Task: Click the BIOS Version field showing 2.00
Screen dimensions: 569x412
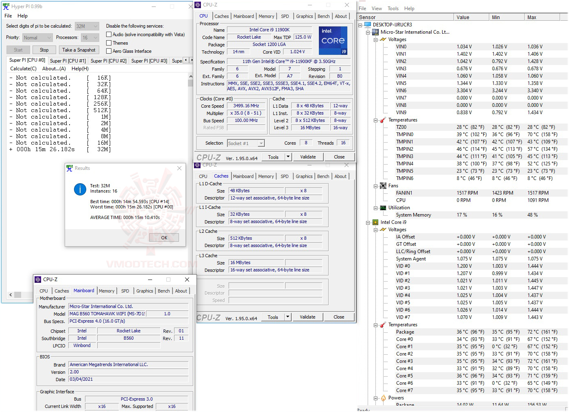Action: pyautogui.click(x=129, y=372)
